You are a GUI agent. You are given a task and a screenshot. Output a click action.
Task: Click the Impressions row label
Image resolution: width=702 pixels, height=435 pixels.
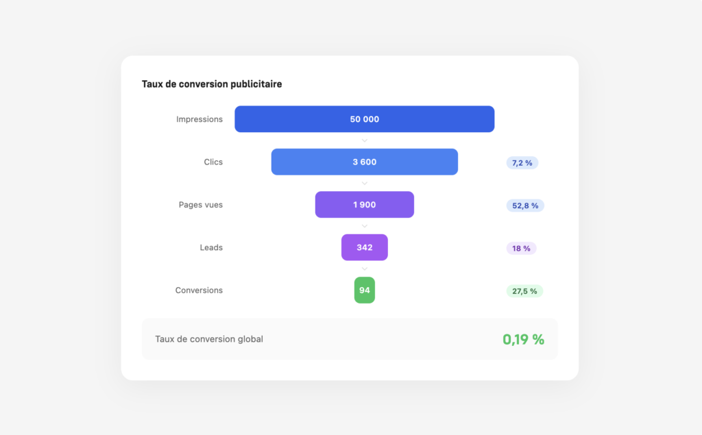coord(199,119)
